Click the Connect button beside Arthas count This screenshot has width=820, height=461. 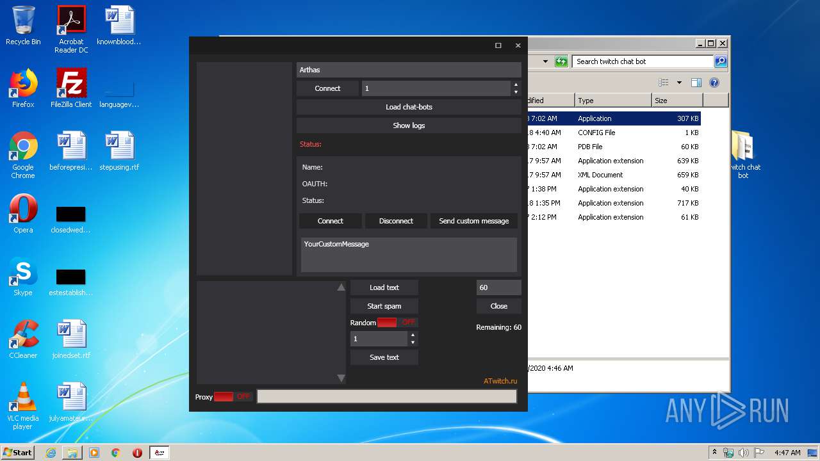pos(327,88)
